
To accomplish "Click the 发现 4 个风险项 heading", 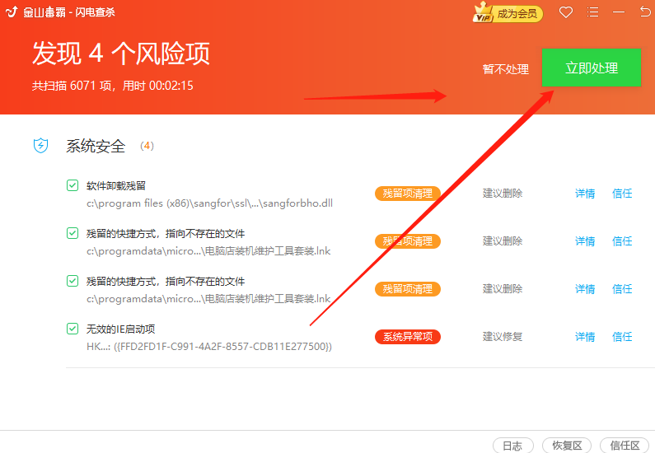I will (x=121, y=53).
